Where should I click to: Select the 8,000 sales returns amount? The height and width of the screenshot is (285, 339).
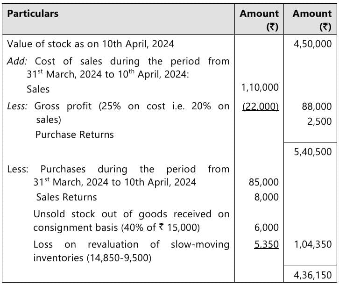coord(267,197)
